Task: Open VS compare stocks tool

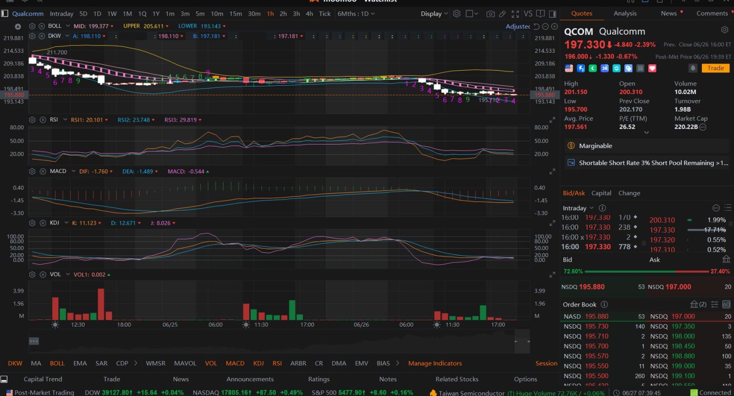Action: pyautogui.click(x=528, y=14)
